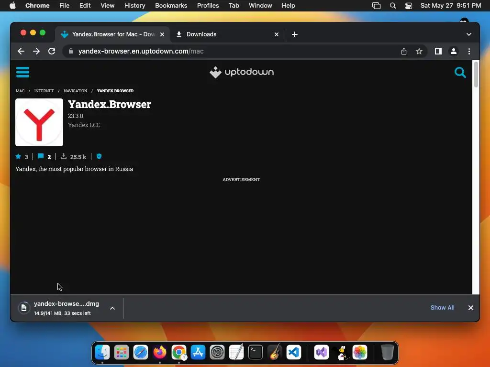
Task: Open the Trash in the Dock
Action: click(x=387, y=353)
